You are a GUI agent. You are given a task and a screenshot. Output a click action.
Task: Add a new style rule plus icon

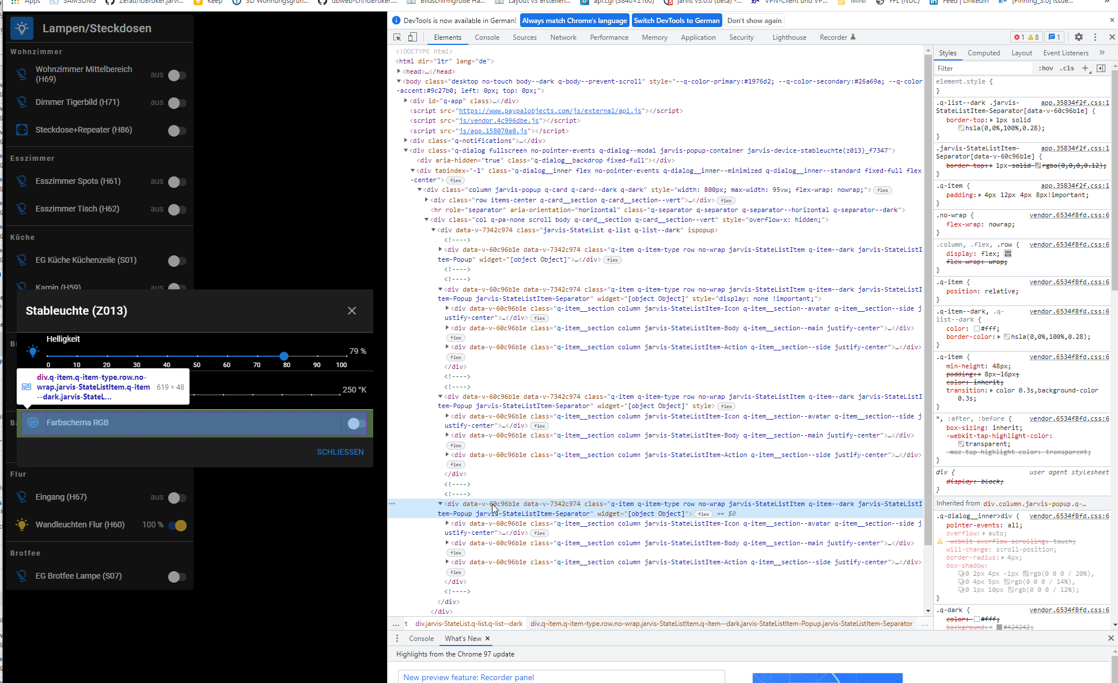(1085, 68)
